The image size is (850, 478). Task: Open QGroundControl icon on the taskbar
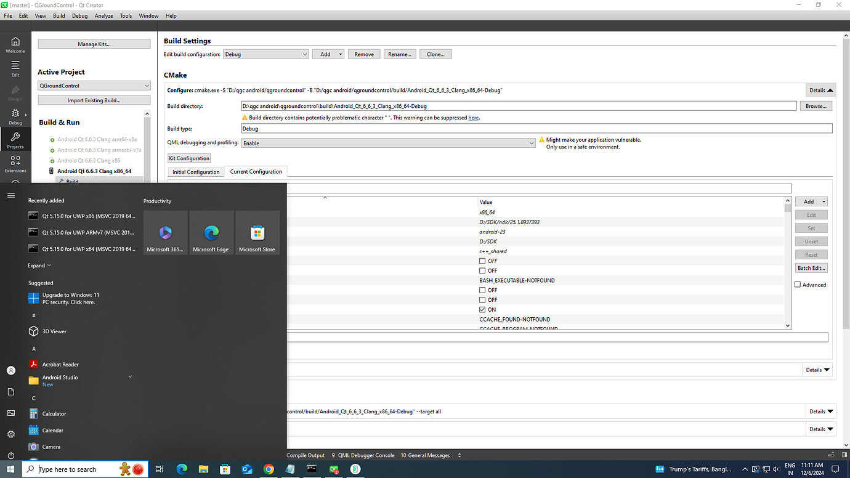(355, 469)
